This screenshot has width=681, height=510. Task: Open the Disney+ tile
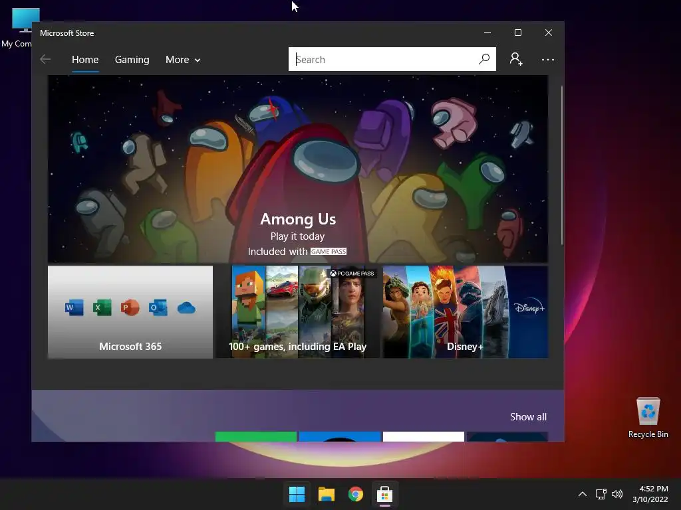tap(465, 312)
